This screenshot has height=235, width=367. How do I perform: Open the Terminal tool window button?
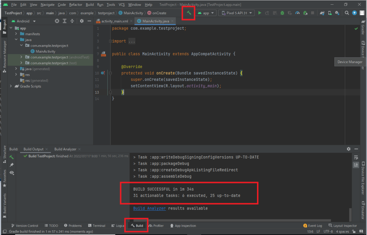coord(96,226)
